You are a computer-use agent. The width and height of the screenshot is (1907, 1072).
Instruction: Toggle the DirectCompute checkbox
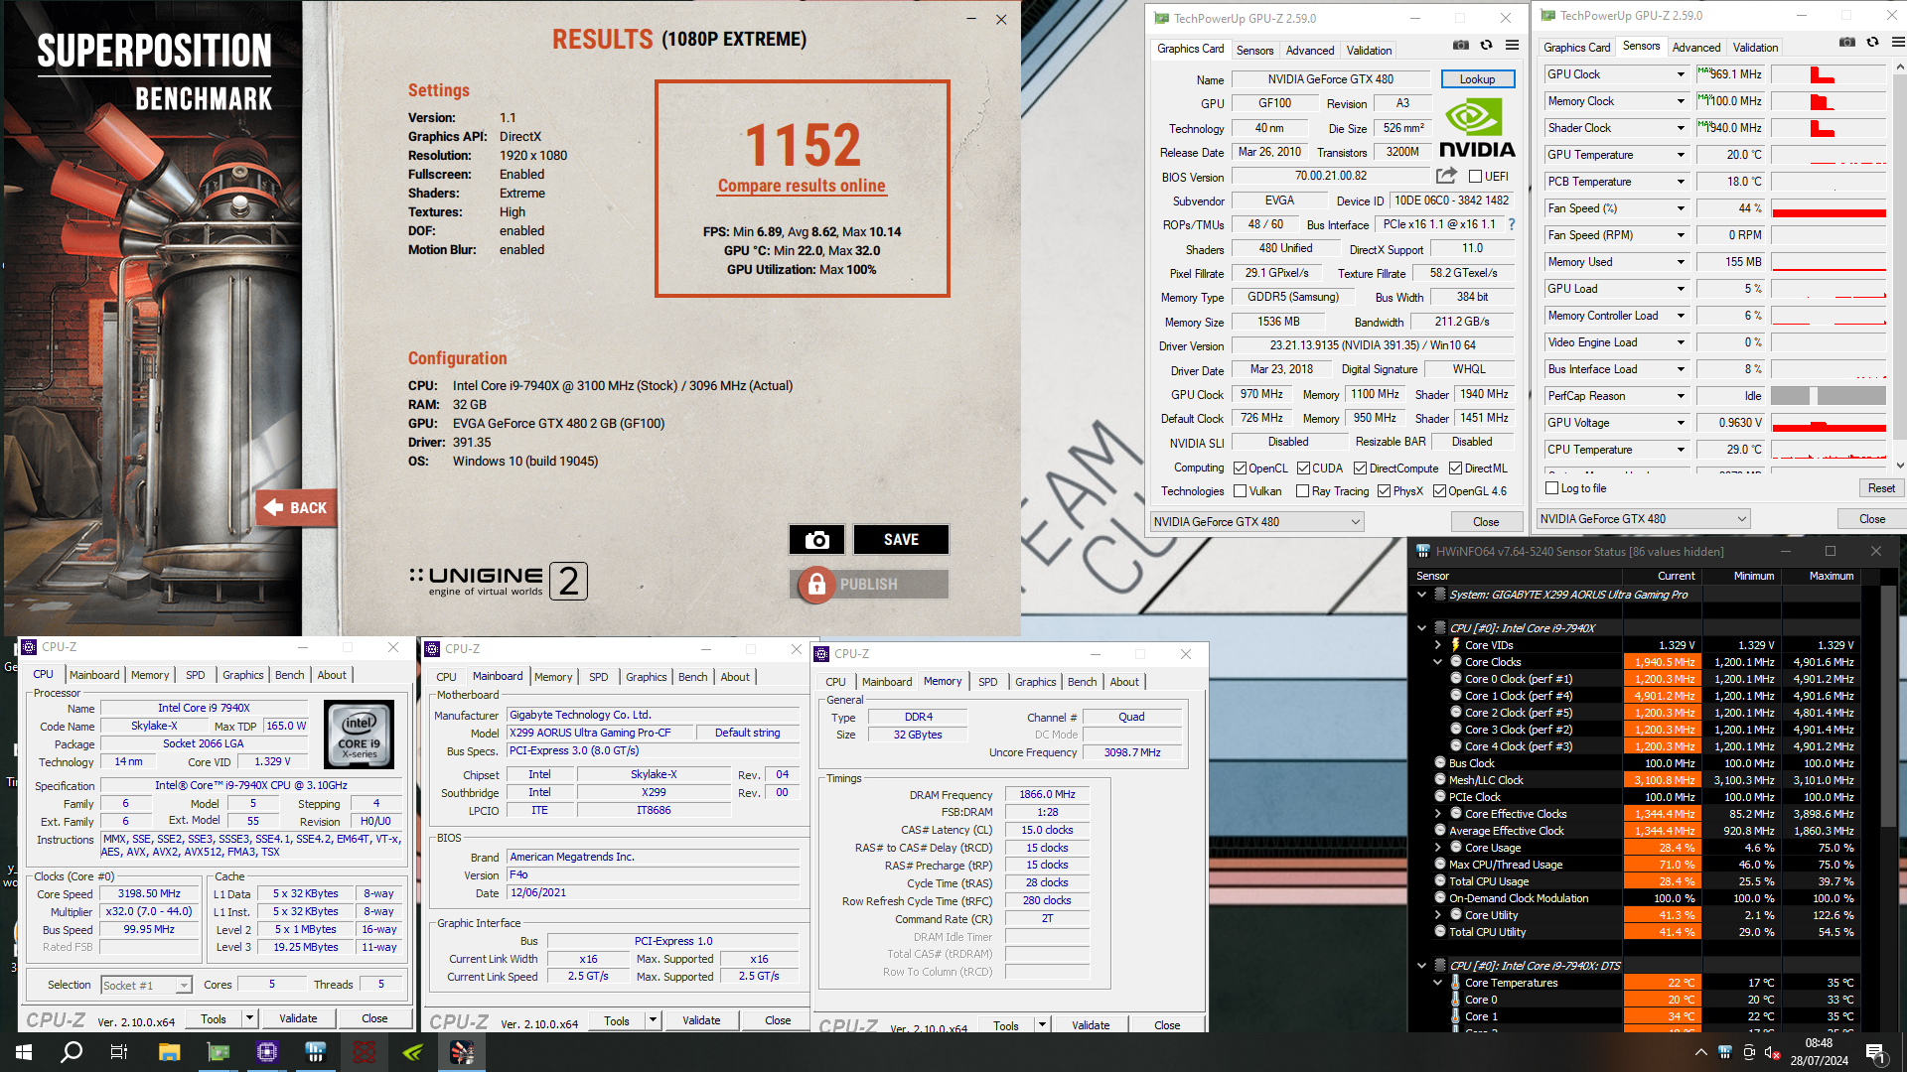[1361, 468]
